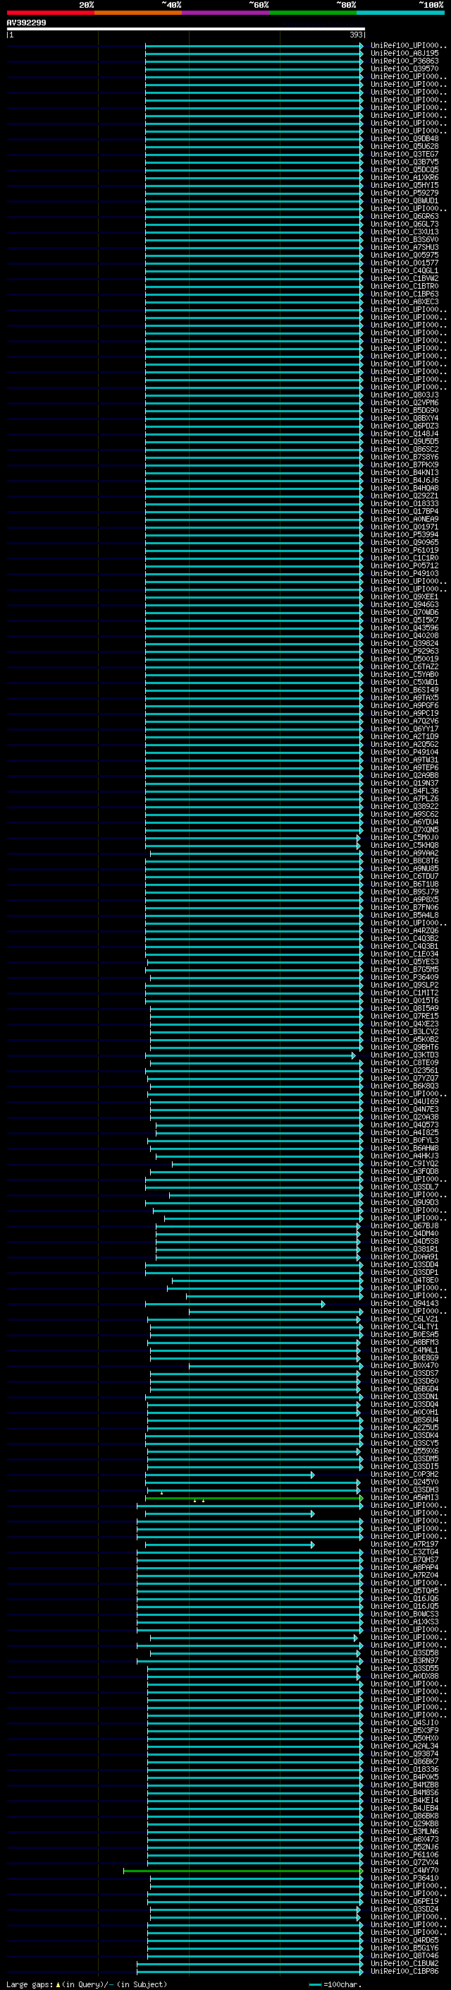Select hit UniRef100_Q29221
This screenshot has height=1990, width=451.
point(404,496)
